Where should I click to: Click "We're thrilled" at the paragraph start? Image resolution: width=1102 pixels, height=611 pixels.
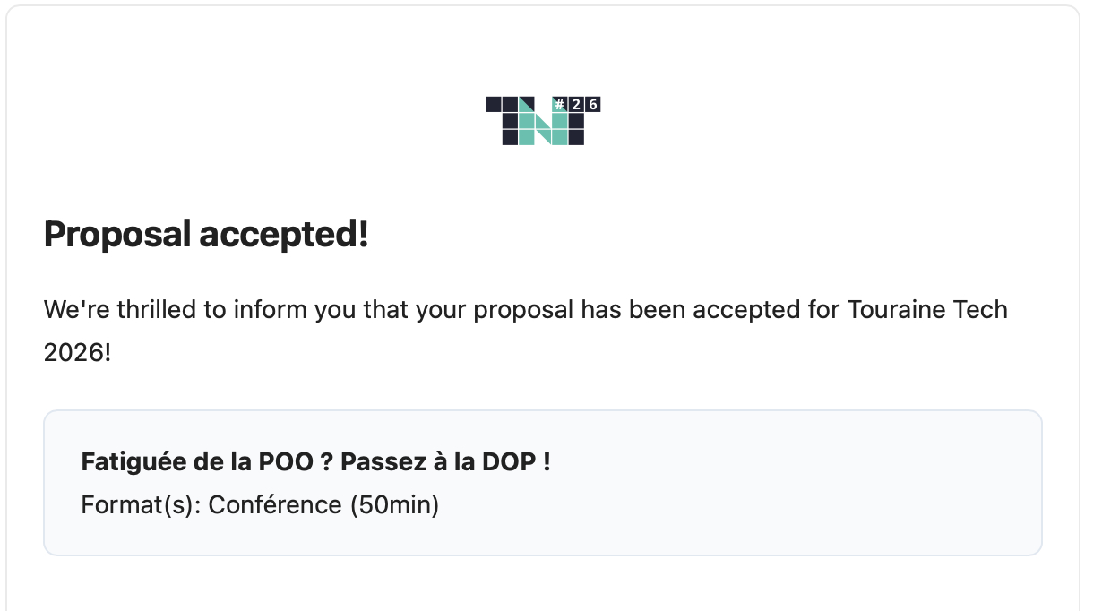tap(96, 310)
